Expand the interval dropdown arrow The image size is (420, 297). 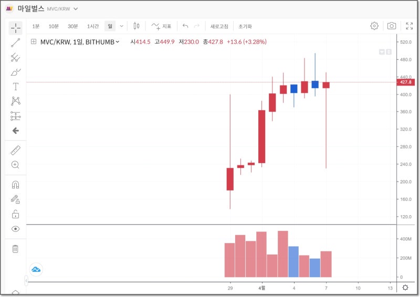coord(121,26)
